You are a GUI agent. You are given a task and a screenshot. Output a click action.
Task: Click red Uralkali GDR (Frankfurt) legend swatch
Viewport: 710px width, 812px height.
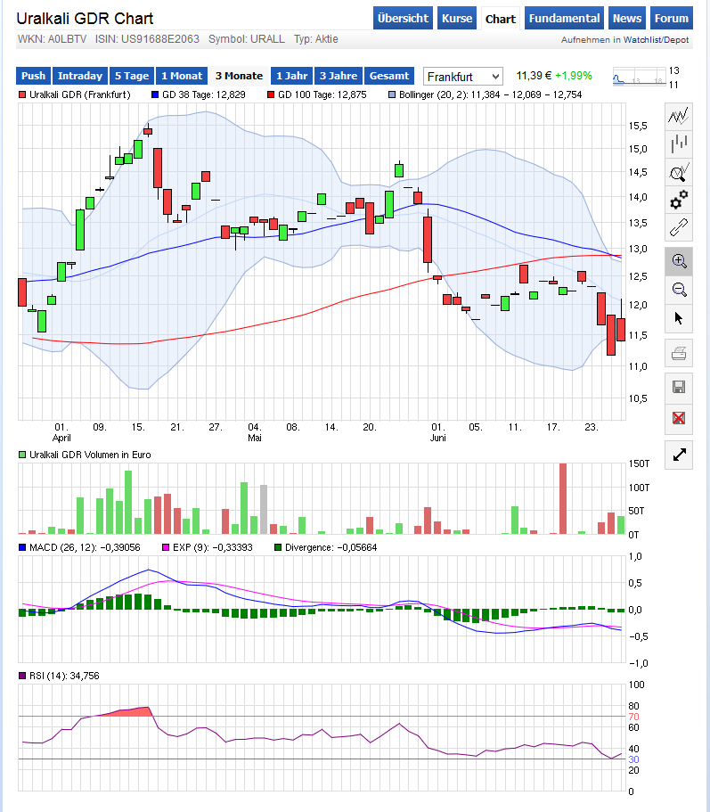tap(22, 94)
